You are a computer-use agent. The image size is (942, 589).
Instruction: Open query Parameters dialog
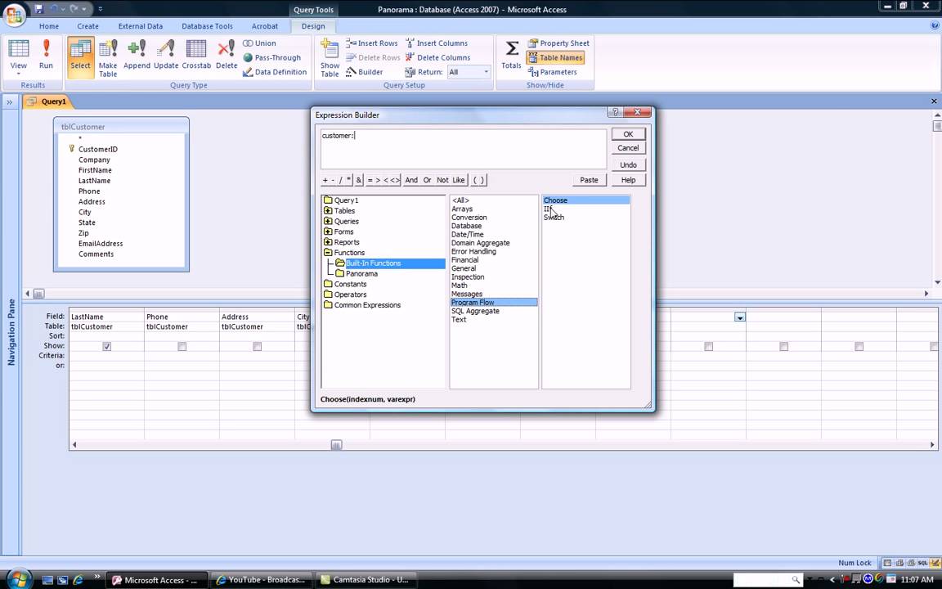click(552, 72)
